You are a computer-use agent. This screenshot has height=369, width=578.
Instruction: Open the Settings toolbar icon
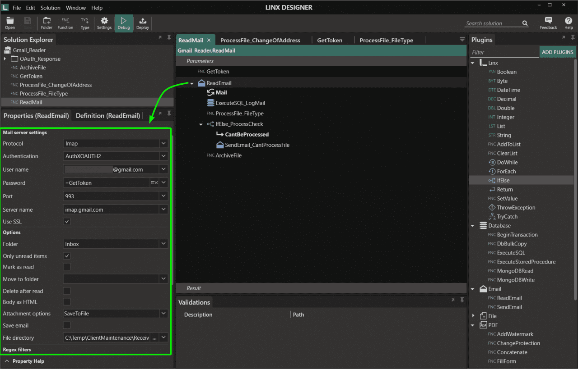click(104, 23)
